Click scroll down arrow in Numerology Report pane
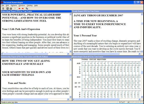Viewport: 144px width, 104px height. [x=70, y=51]
